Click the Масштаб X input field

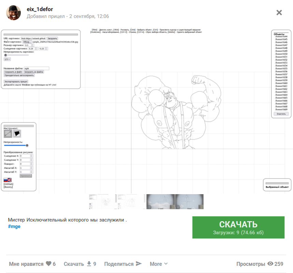pyautogui.click(x=26, y=168)
